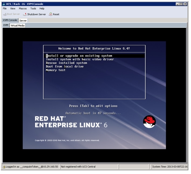Click the Shutdown Server toolbar icon
This screenshot has width=191, height=174.
point(25,14)
